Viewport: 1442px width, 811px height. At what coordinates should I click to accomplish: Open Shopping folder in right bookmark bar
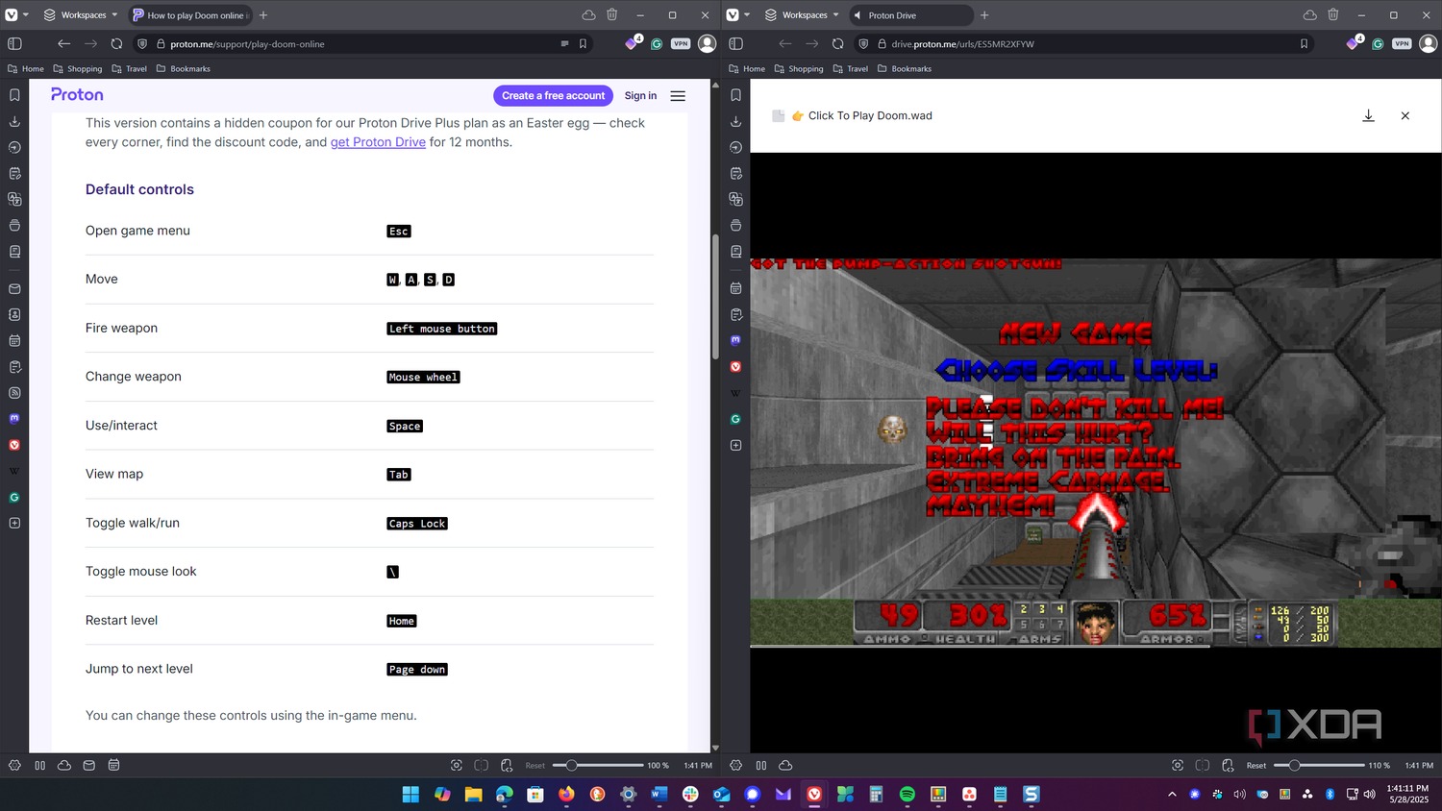coord(799,68)
